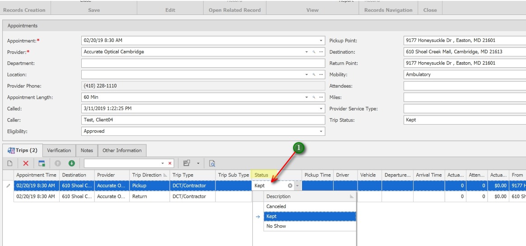This screenshot has height=246, width=526.
Task: Select No Show in the status list
Action: [x=310, y=226]
